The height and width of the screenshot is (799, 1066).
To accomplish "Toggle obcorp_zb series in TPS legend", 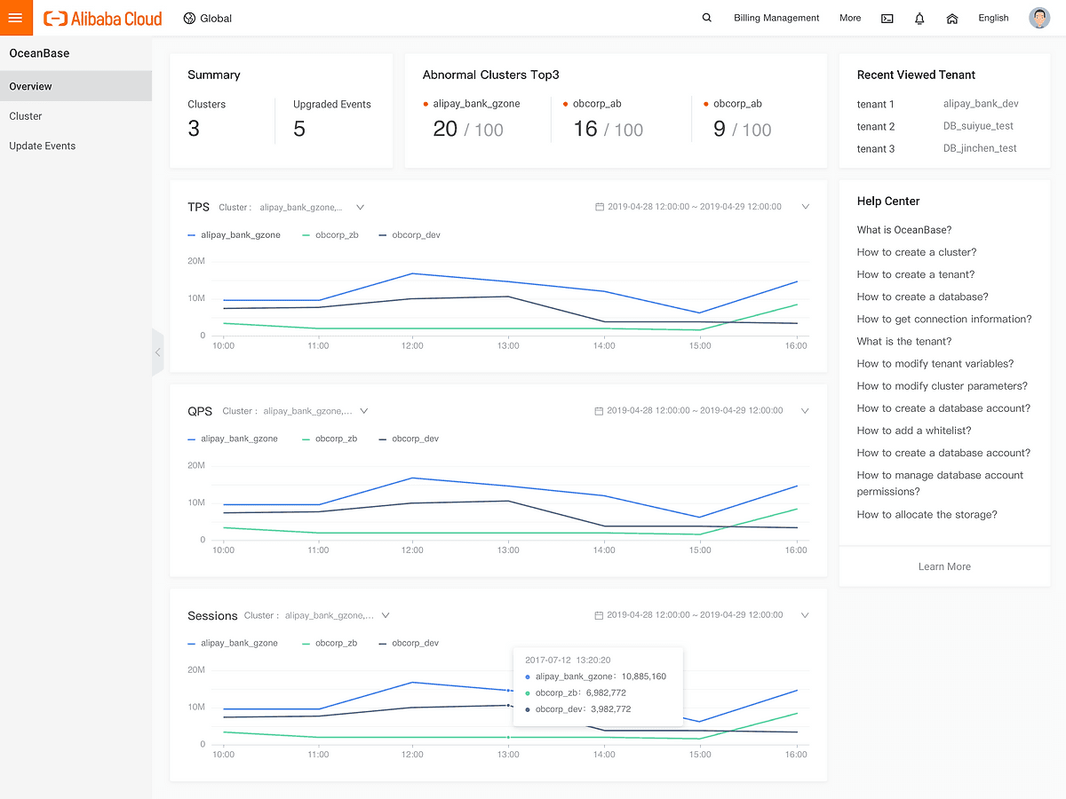I will coord(330,235).
